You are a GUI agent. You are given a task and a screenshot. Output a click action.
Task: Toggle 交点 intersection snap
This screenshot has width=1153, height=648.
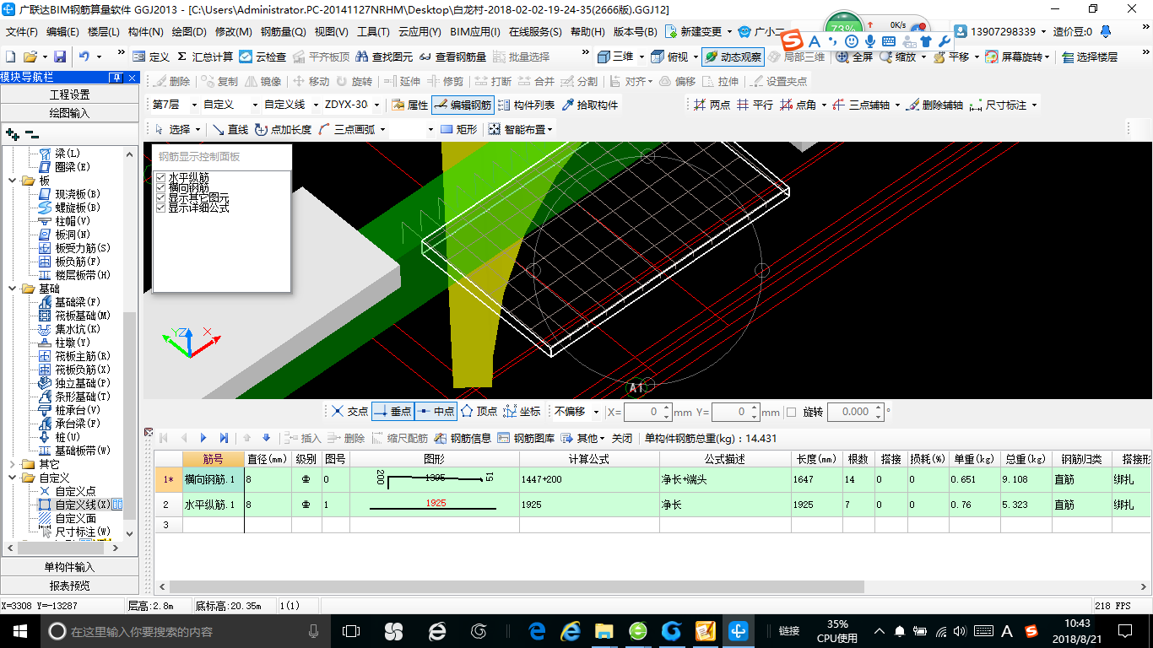pos(349,412)
